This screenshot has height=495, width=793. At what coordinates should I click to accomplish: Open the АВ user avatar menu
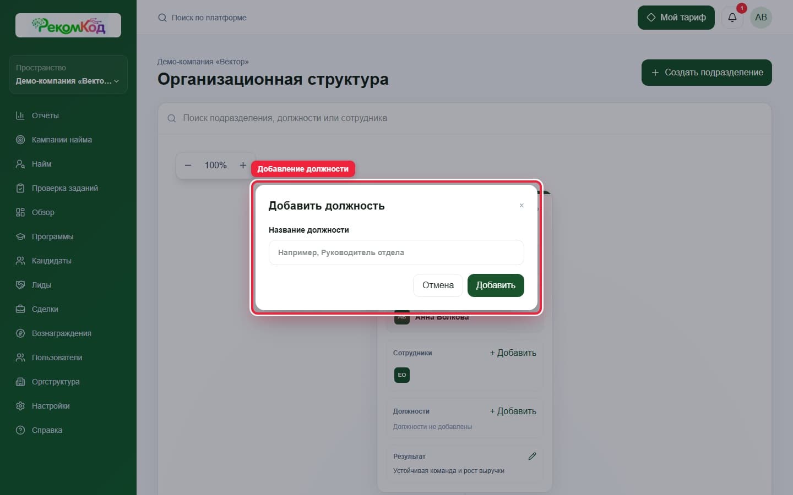point(761,18)
